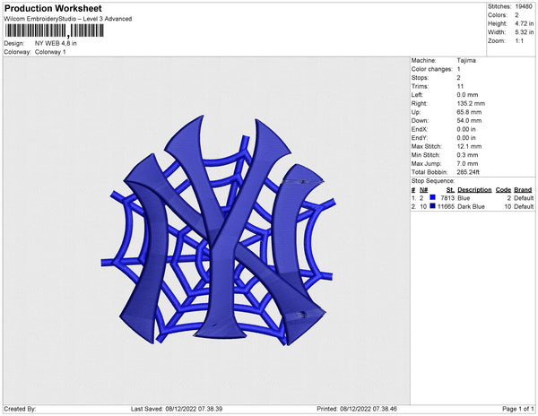This screenshot has height=416, width=538.
Task: Click the Production Worksheet title
Action: coord(53,8)
